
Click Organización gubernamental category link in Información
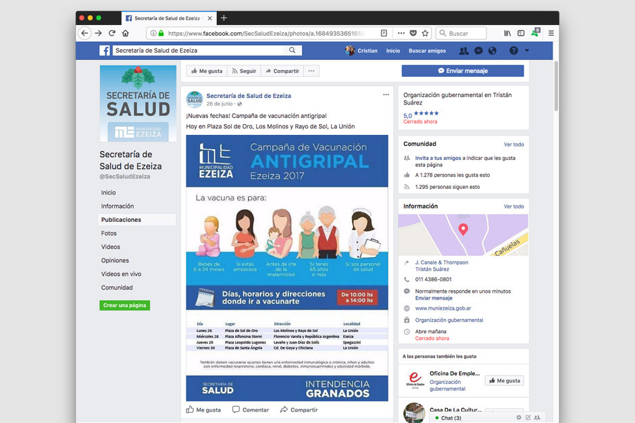coord(449,320)
